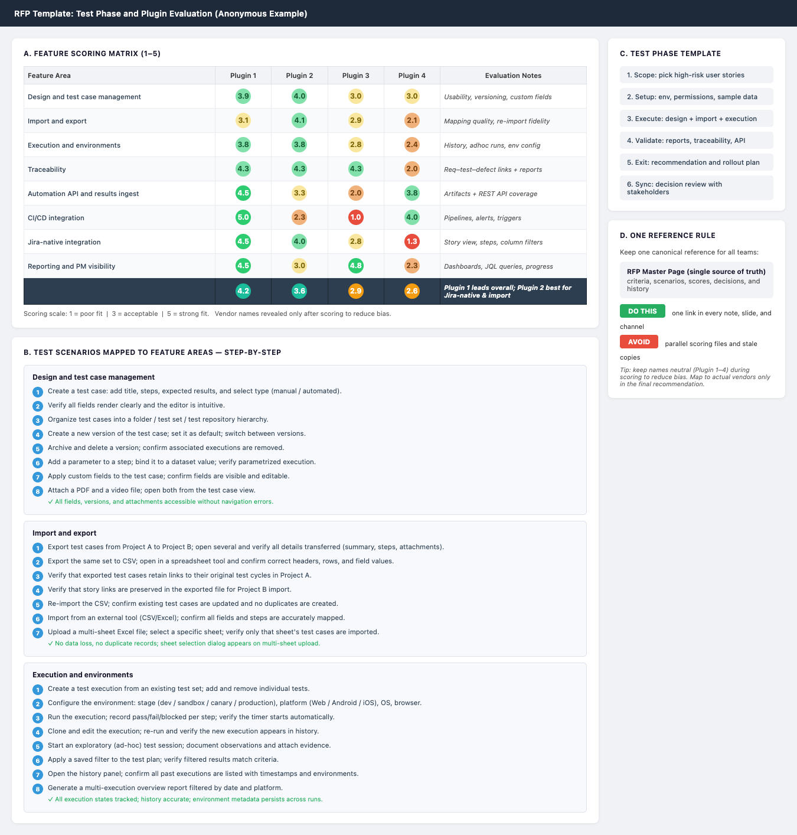797x835 pixels.
Task: Click step 'Start an exploratory (ad-hoc) test session'
Action: pyautogui.click(x=189, y=745)
